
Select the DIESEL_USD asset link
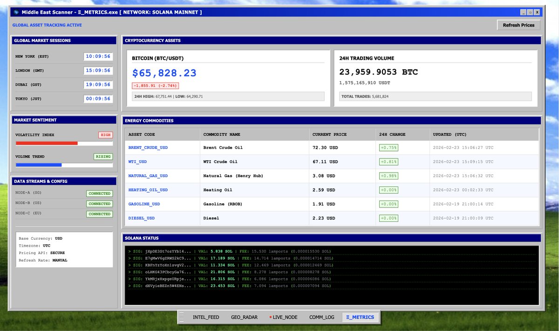pyautogui.click(x=141, y=218)
